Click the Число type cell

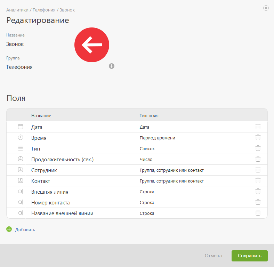coord(146,159)
